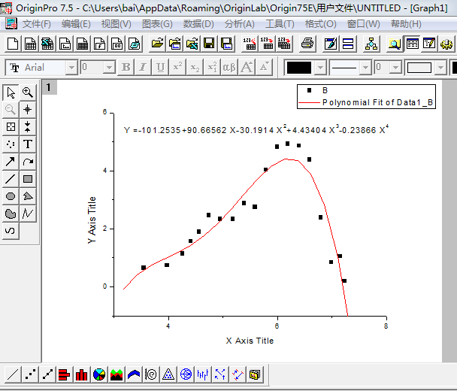This screenshot has height=391, width=457.
Task: Plot data as Line graph
Action: (13, 374)
